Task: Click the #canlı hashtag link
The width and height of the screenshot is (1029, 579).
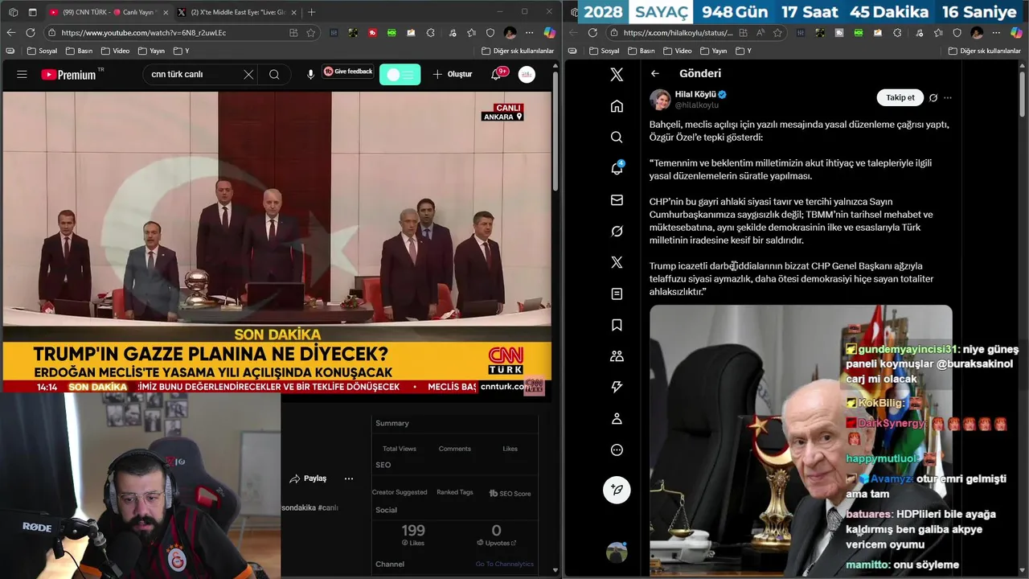Action: click(x=328, y=507)
